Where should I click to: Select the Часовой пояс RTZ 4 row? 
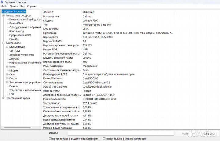point(108,103)
